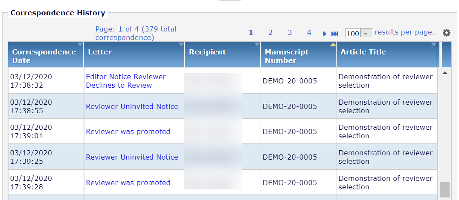
Task: Open Reviewer was promoted letter from 17:39:01
Action: pos(128,131)
